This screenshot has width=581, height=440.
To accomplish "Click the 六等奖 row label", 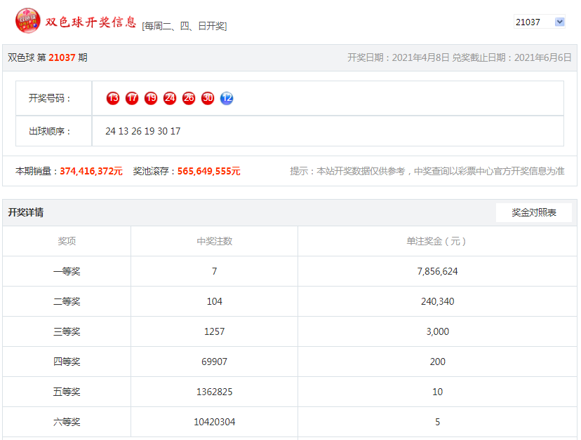I will [x=67, y=422].
